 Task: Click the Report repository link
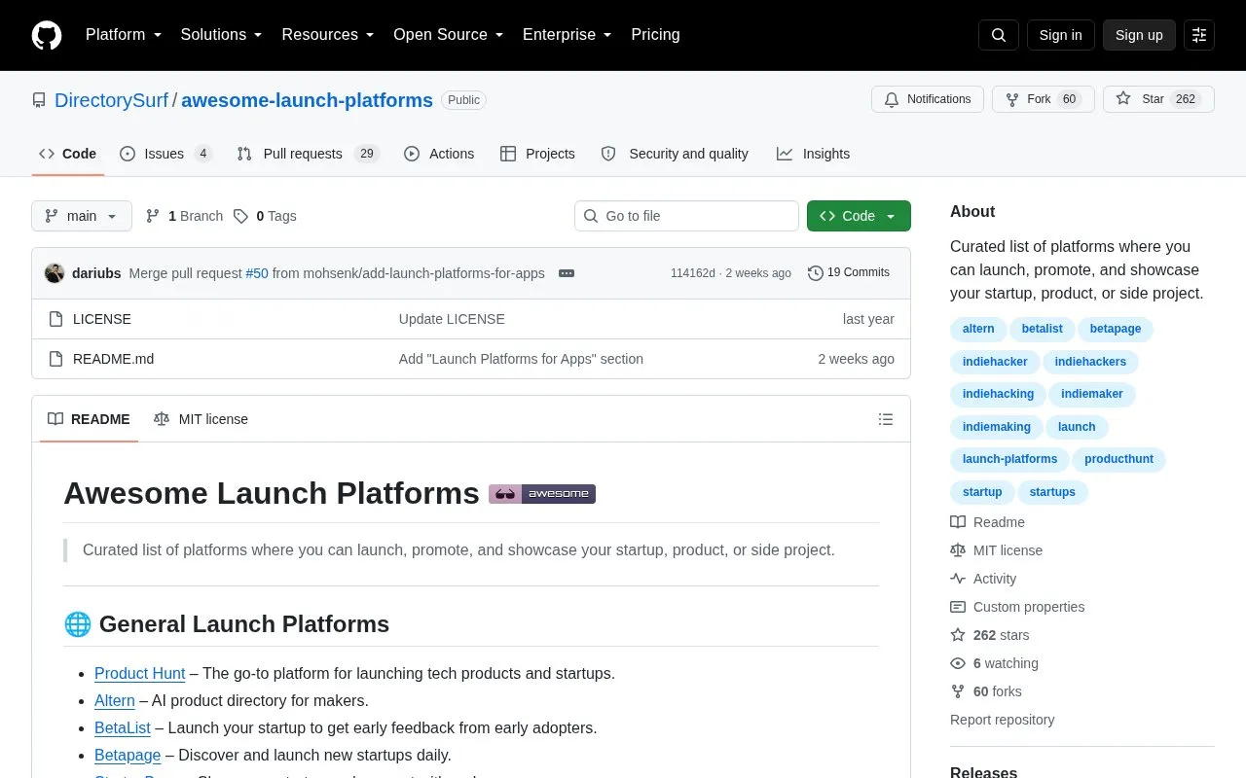coord(1002,720)
